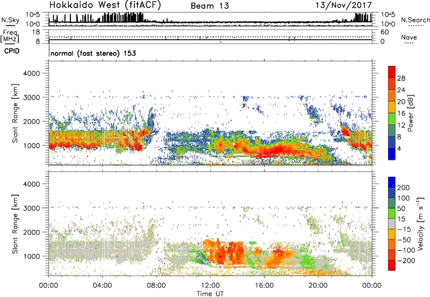This screenshot has height=297, width=430.
Task: Click the 'Velocity [m s-1]' colorbar label
Action: pyautogui.click(x=420, y=224)
